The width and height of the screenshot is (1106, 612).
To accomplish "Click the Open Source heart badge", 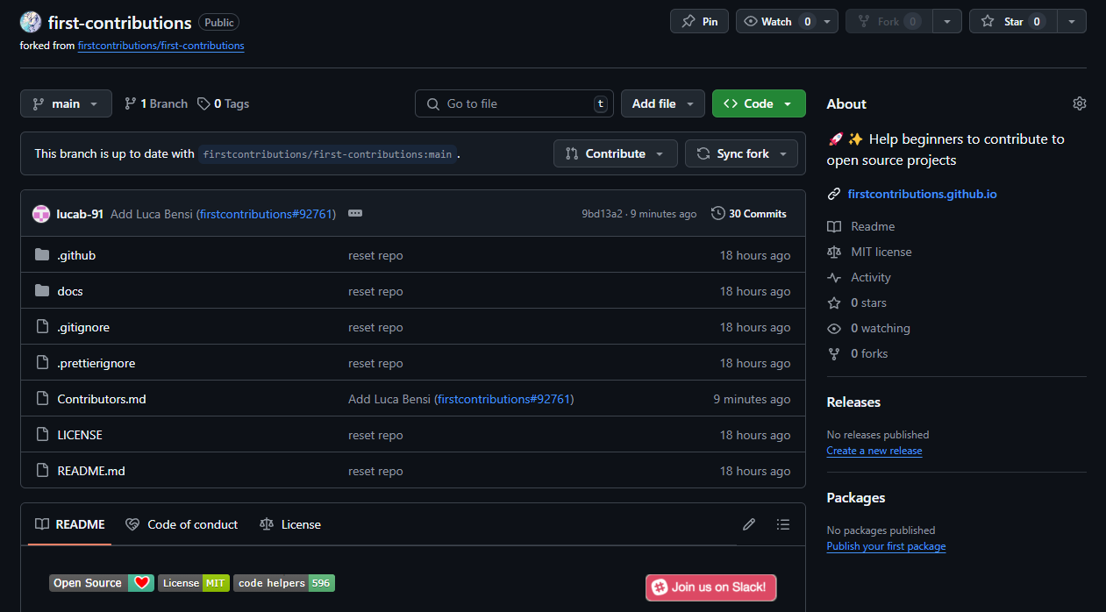I will (x=102, y=583).
